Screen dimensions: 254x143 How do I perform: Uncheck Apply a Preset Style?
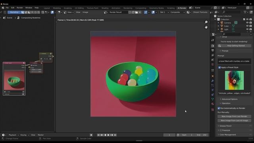219,68
